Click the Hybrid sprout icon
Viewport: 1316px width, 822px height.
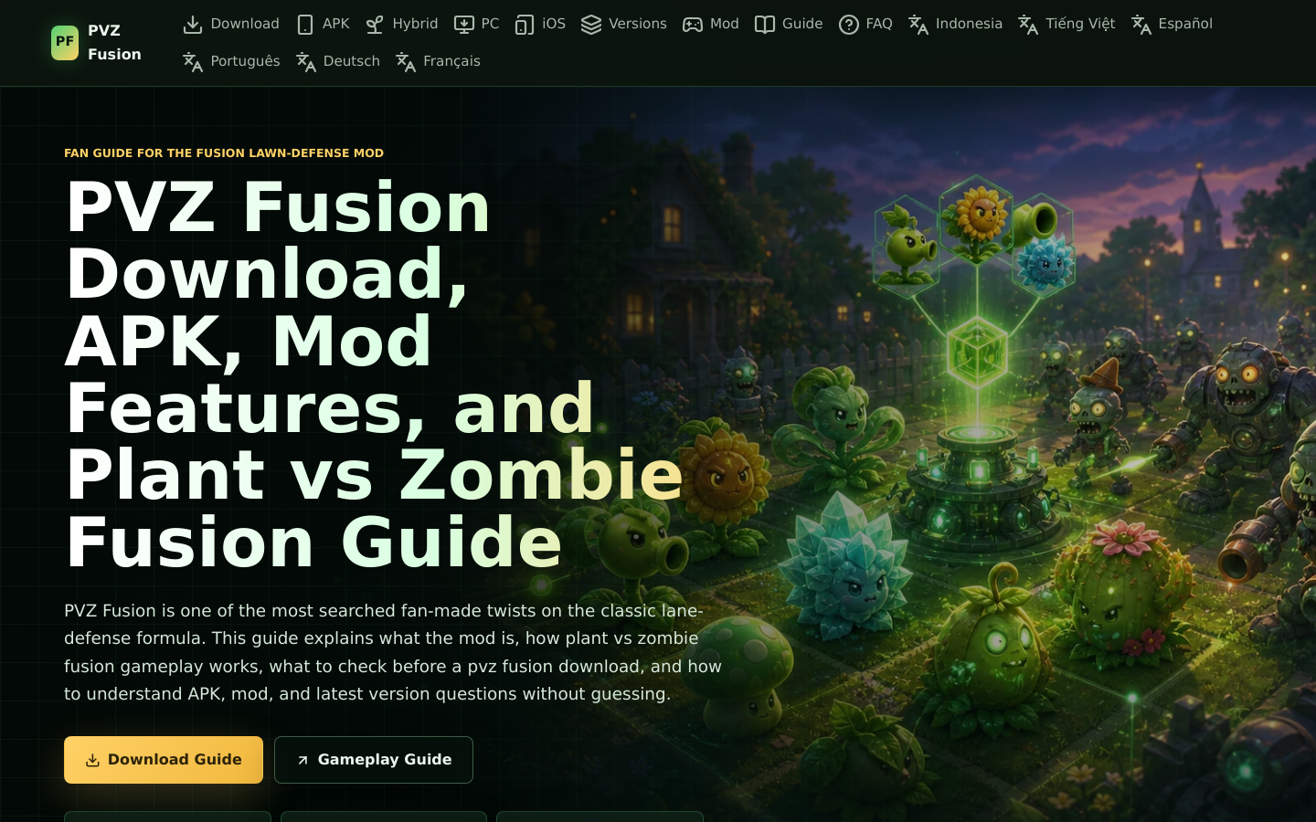(375, 25)
